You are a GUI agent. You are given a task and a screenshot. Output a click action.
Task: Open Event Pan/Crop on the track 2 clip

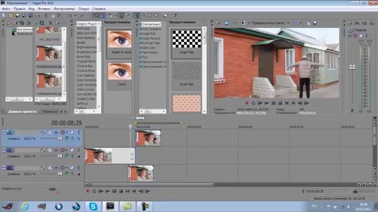[132, 154]
